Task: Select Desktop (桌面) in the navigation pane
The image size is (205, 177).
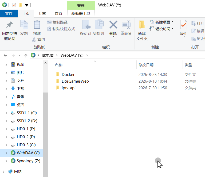Action: point(21,105)
